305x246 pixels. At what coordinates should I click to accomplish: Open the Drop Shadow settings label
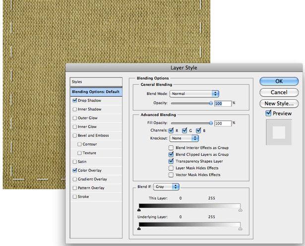[x=89, y=101]
